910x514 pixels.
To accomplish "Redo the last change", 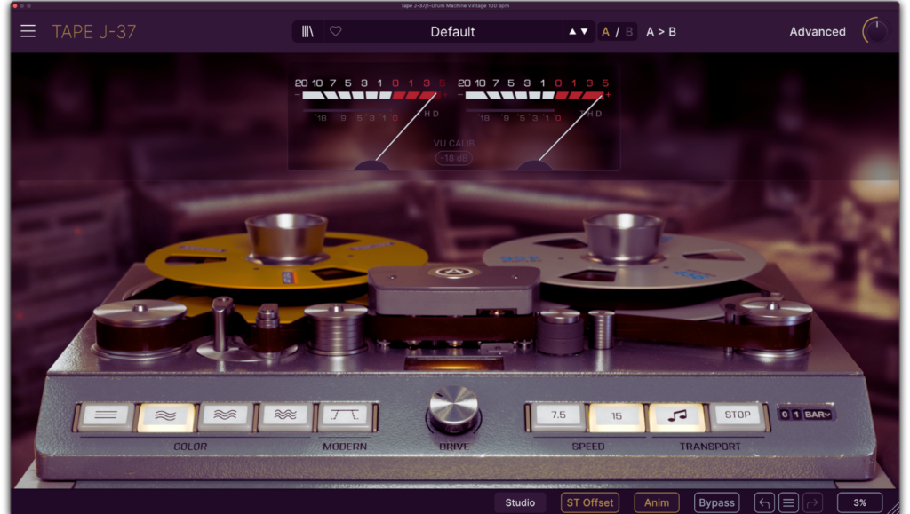I will pos(812,502).
